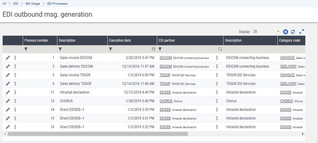Go to the All breadcrumb
This screenshot has height=143, width=318.
[4, 4]
